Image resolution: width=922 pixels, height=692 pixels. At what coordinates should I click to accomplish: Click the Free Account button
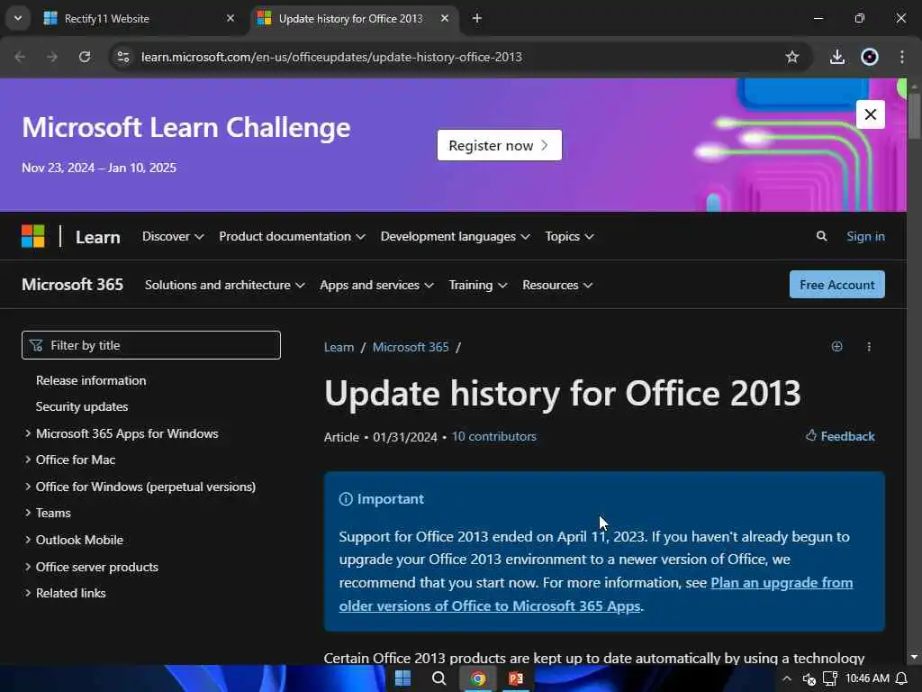pos(836,285)
